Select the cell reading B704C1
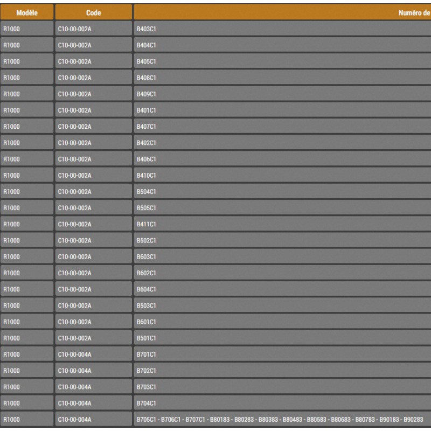The image size is (431, 431). point(282,402)
